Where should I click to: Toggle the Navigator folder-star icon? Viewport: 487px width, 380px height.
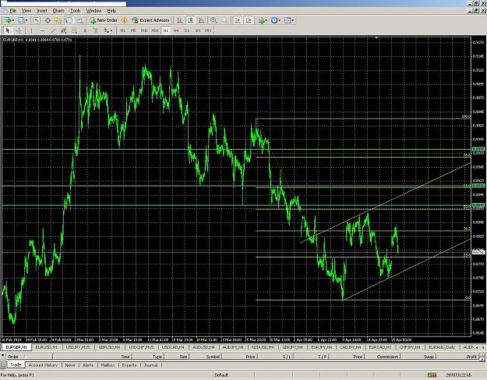coord(58,20)
